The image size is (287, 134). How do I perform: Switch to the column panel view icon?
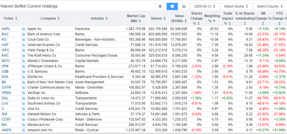(x=160, y=6)
